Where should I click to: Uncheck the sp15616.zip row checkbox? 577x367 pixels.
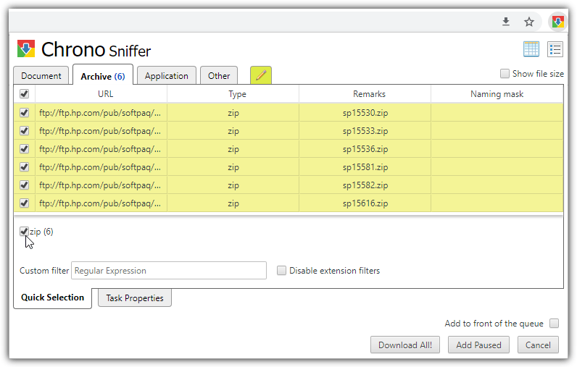click(x=25, y=203)
